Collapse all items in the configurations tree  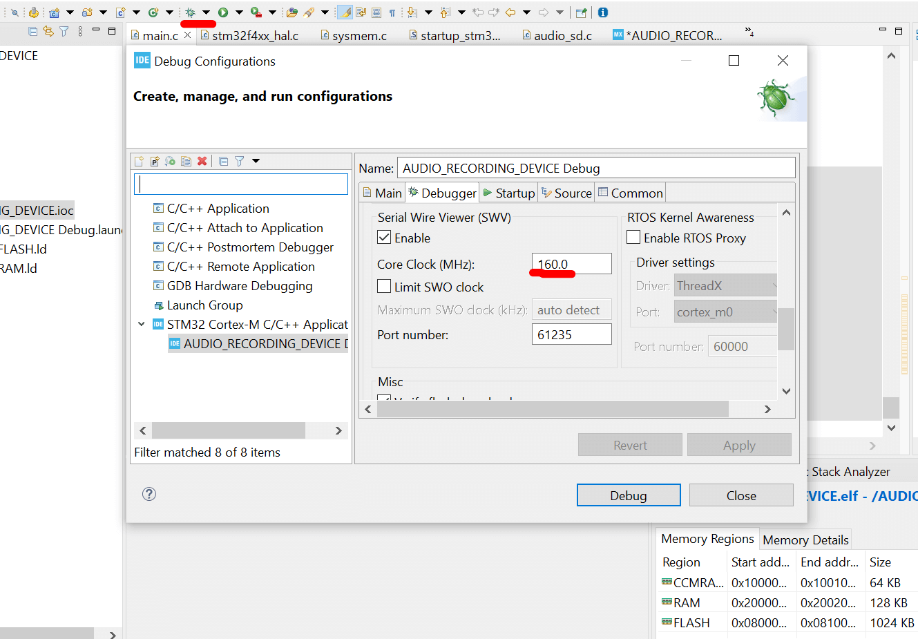tap(223, 161)
